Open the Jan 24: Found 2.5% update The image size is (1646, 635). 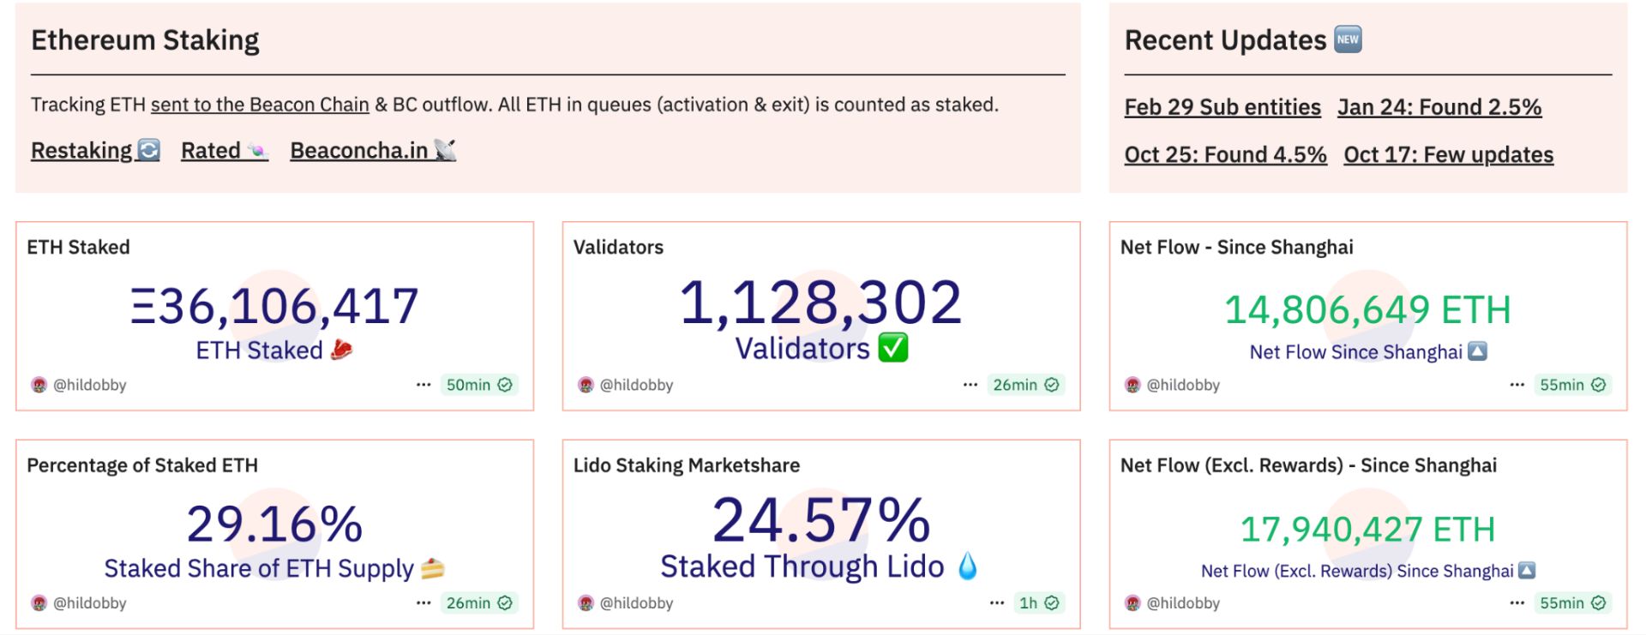click(x=1439, y=107)
